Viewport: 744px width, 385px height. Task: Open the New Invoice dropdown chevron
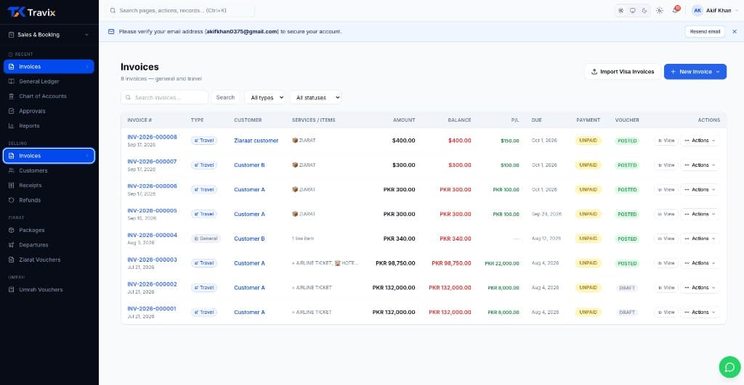click(718, 72)
